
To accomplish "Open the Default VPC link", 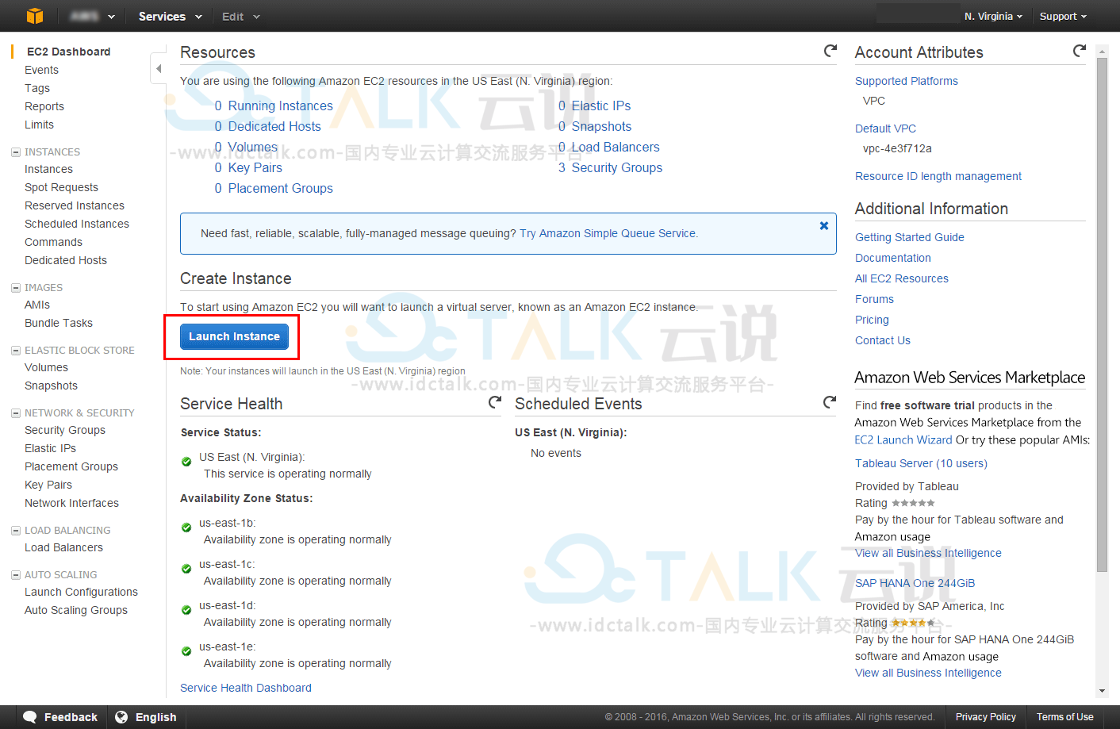I will [885, 129].
